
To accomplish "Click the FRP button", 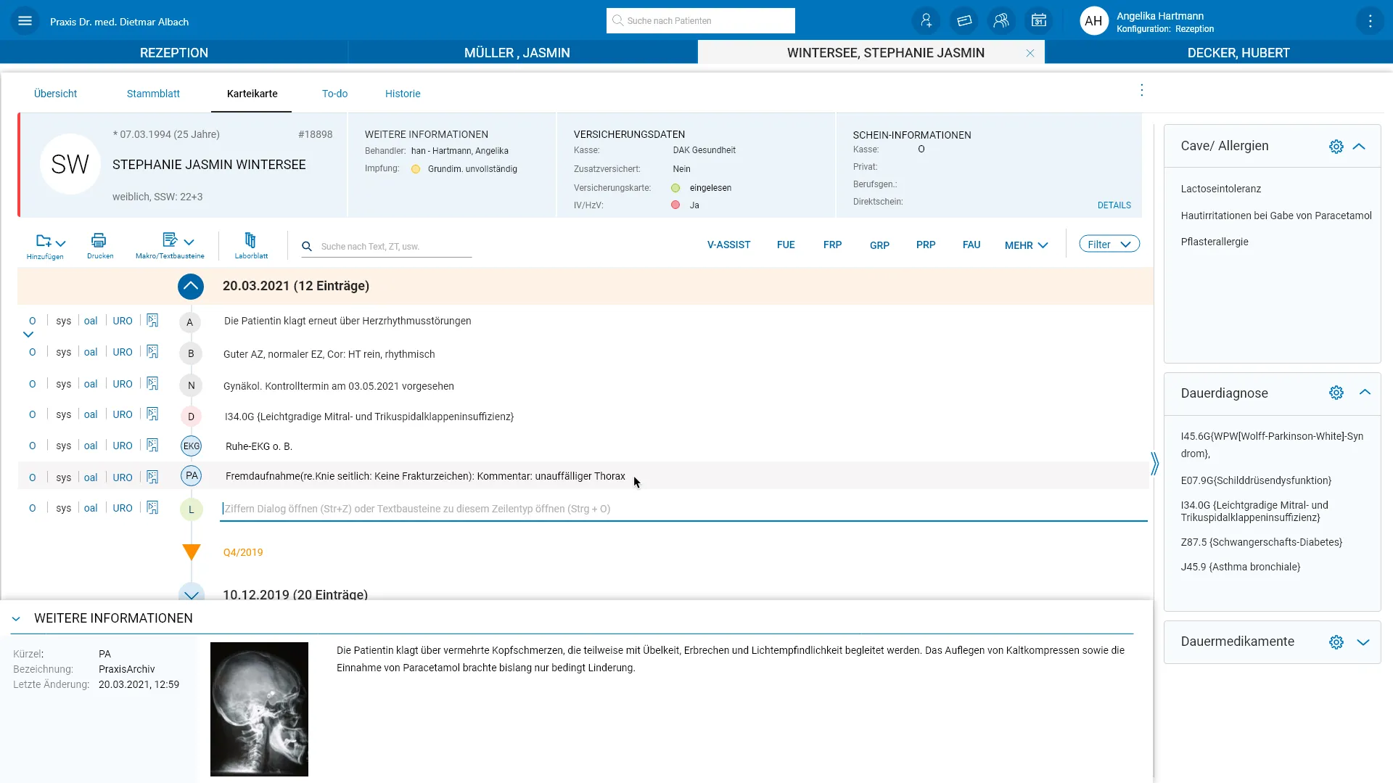I will click(832, 245).
